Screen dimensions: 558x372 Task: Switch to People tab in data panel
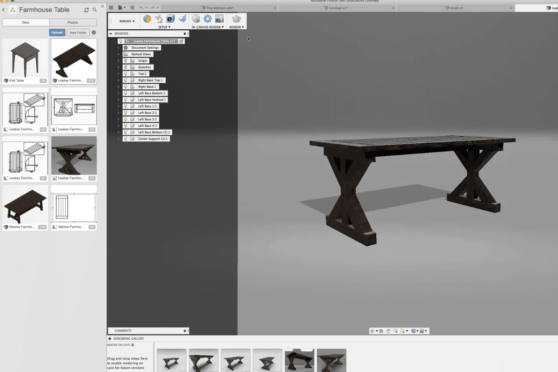point(73,22)
